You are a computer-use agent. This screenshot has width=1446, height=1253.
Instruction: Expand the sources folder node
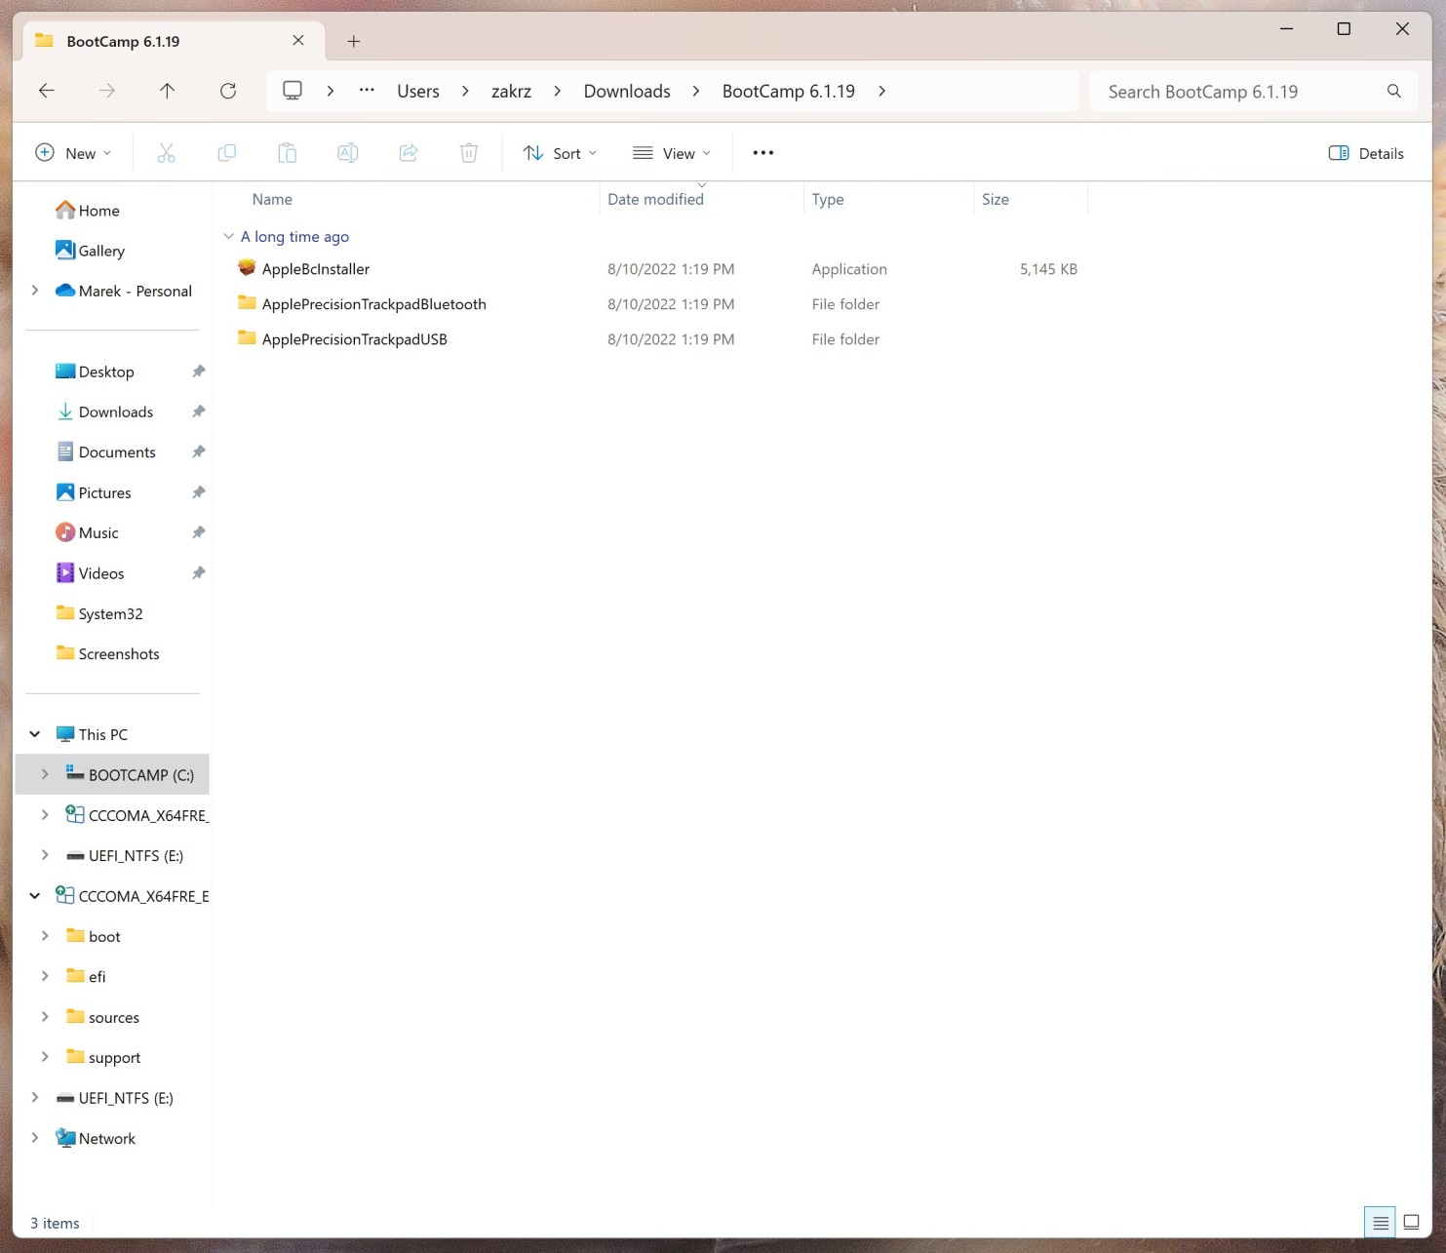click(45, 1017)
